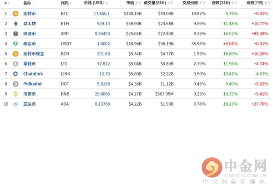Open the 艾达币 link
273x190 pixels.
(30, 104)
